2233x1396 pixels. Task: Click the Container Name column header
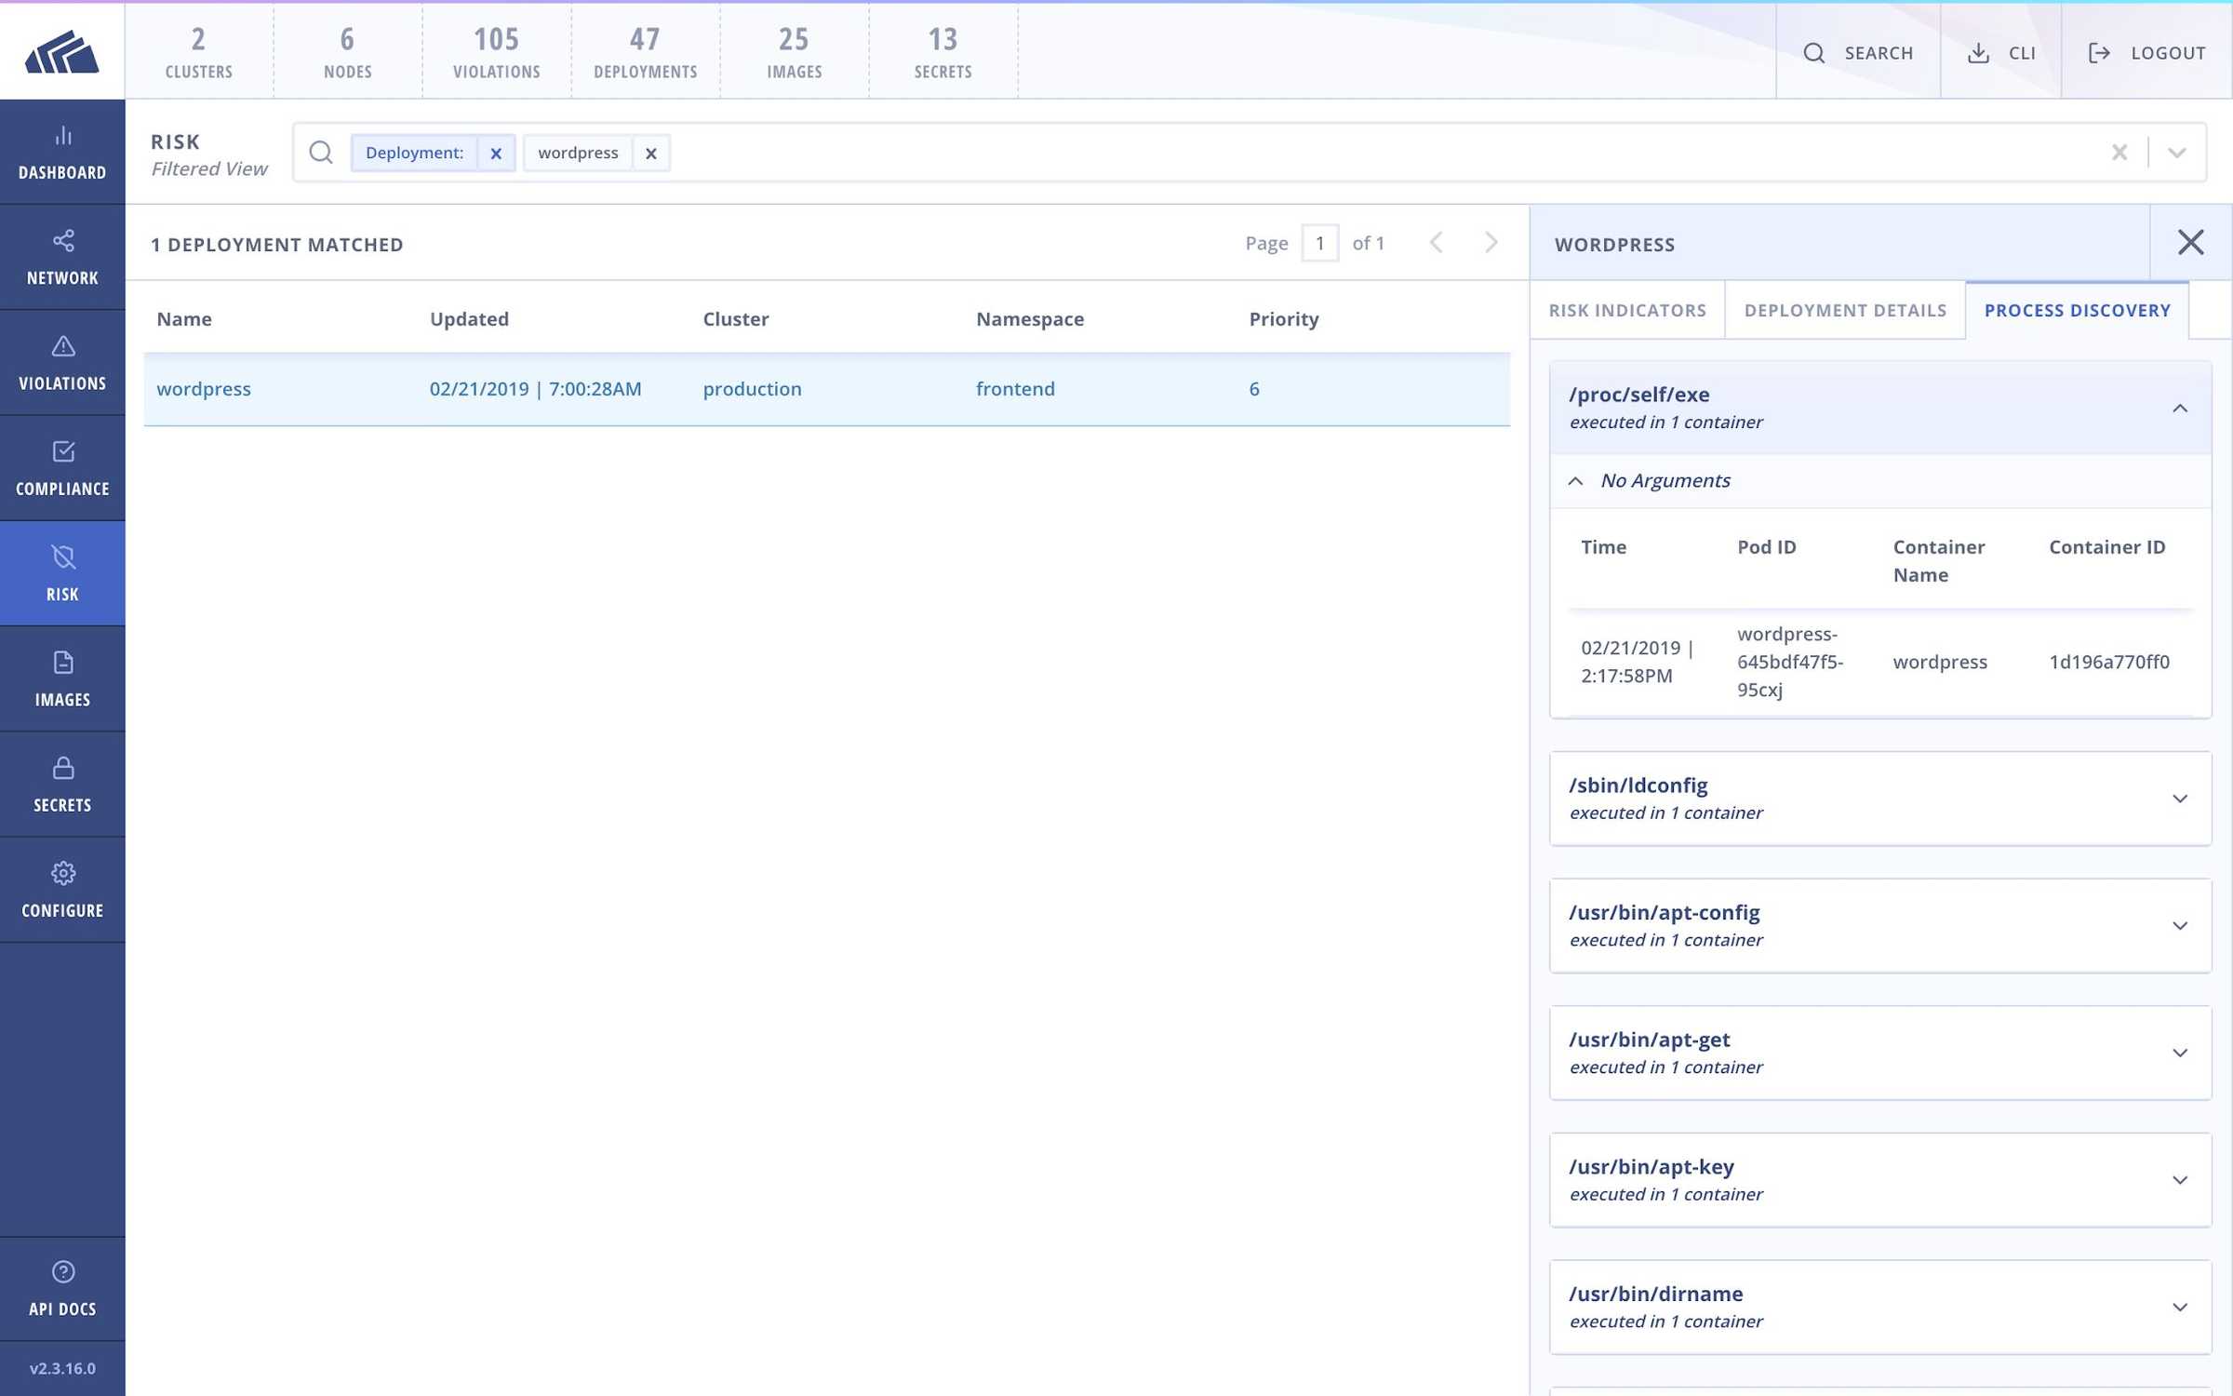click(x=1939, y=560)
